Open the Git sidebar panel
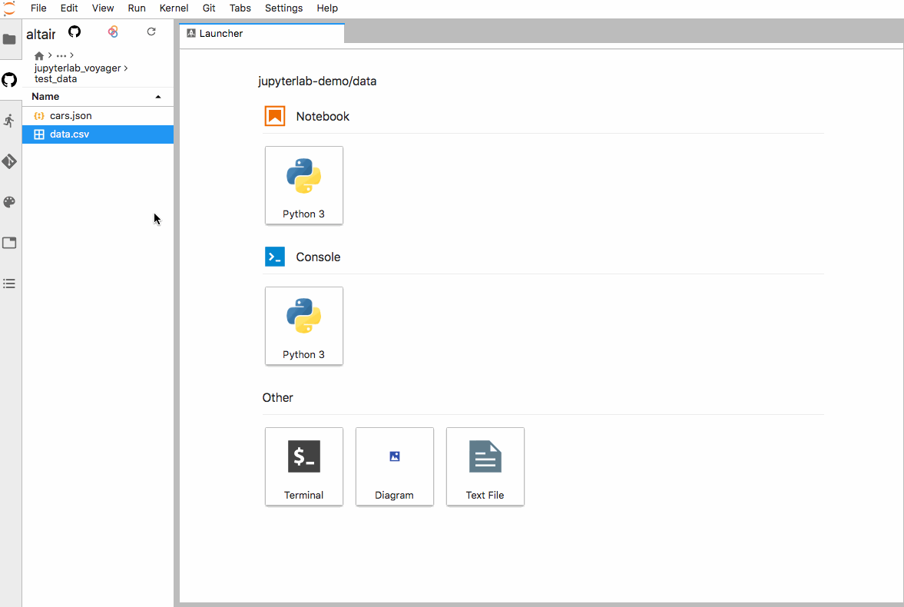Viewport: 904px width, 607px height. coord(9,161)
